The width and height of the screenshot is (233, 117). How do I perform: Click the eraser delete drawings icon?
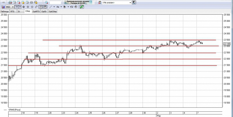[76, 7]
